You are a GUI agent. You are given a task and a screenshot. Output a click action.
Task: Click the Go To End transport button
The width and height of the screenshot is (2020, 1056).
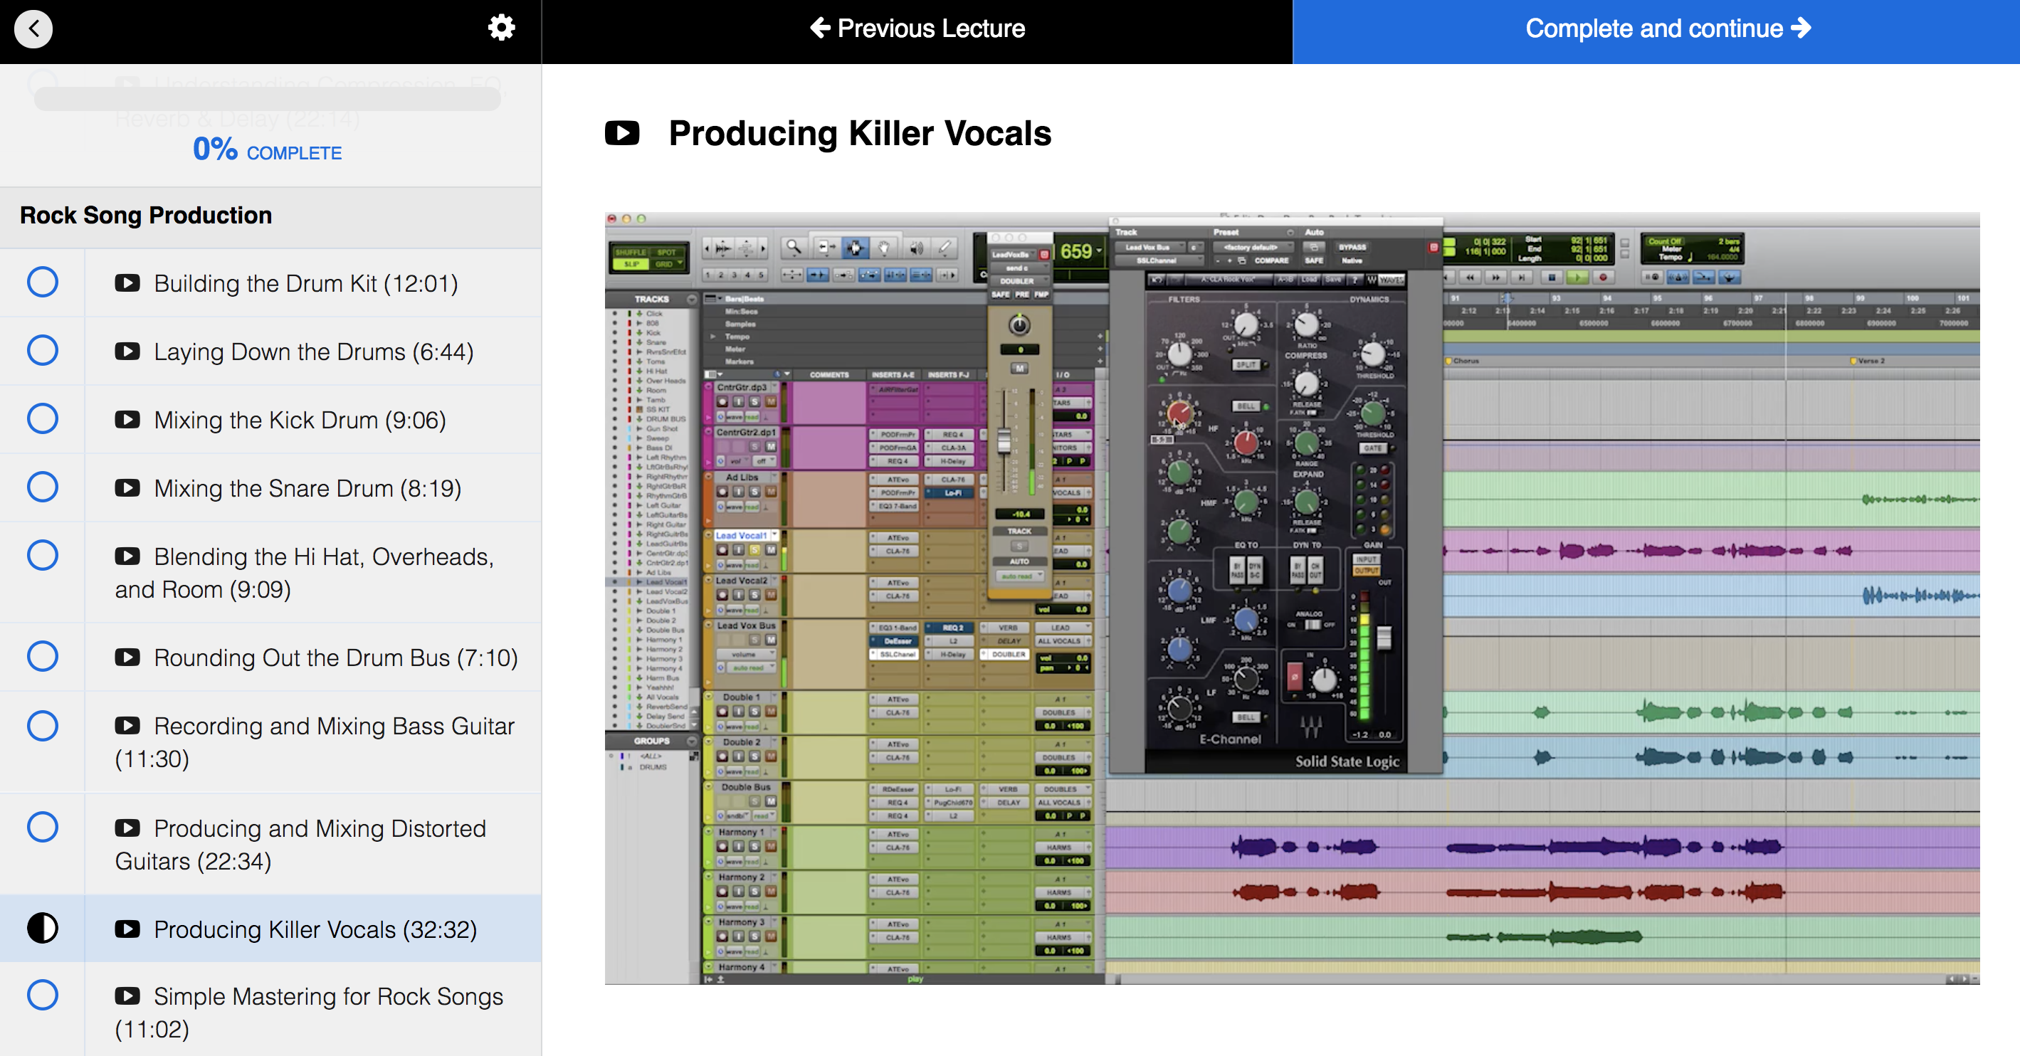pyautogui.click(x=1522, y=277)
